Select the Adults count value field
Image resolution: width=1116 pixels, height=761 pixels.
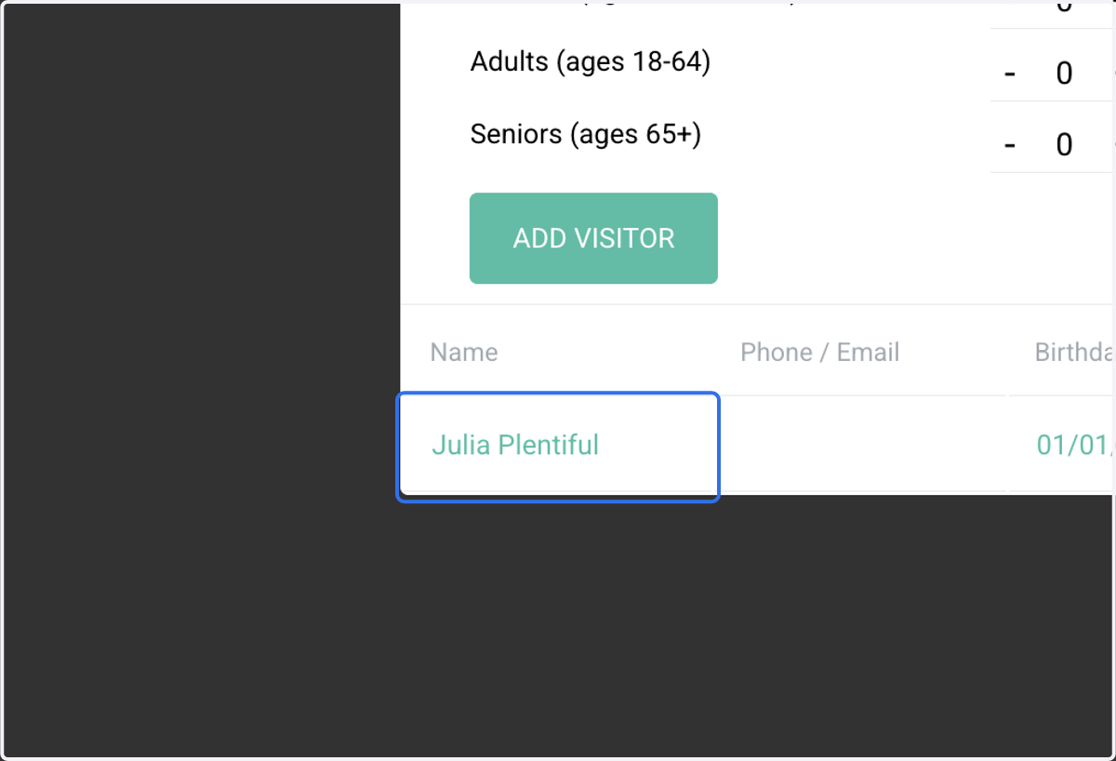click(x=1065, y=73)
